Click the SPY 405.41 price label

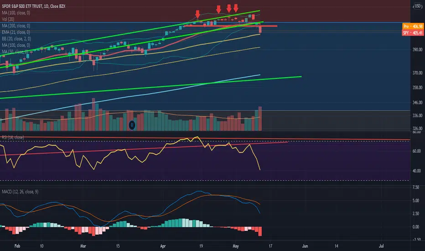(413, 33)
